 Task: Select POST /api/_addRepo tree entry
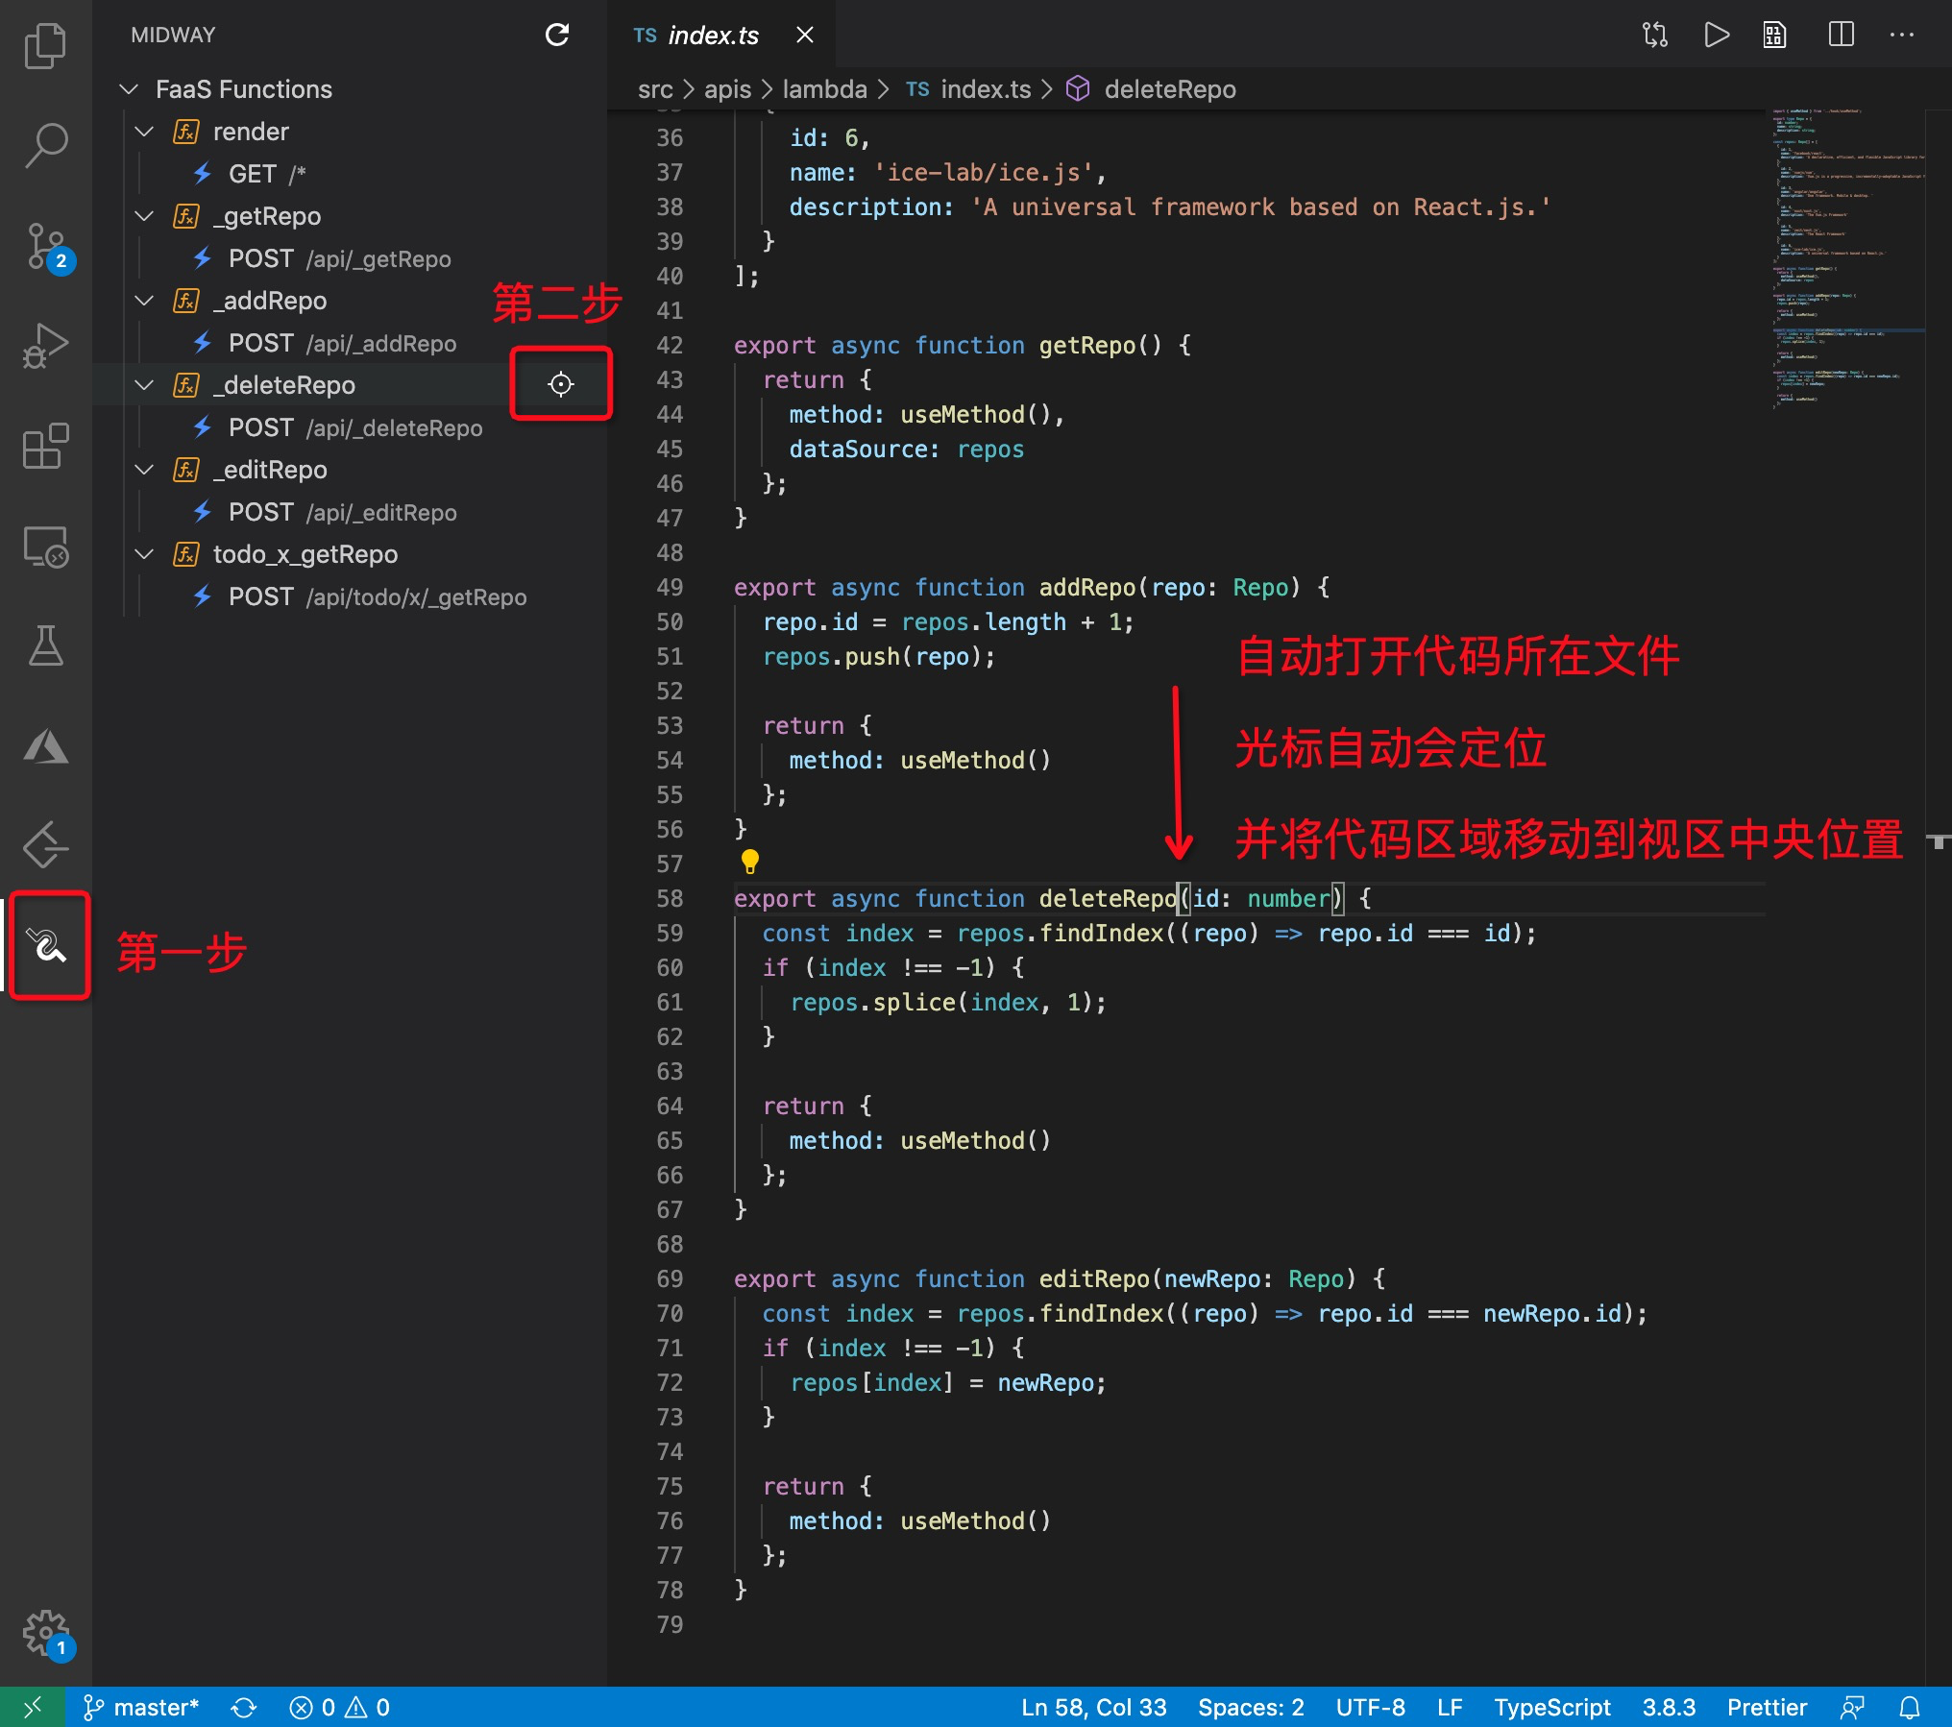pos(342,343)
